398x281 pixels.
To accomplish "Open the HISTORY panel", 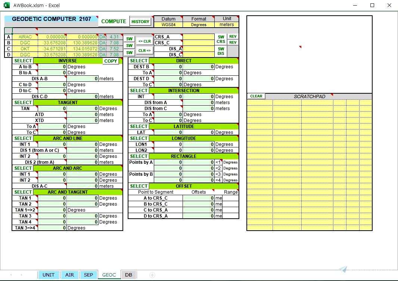I will [140, 21].
